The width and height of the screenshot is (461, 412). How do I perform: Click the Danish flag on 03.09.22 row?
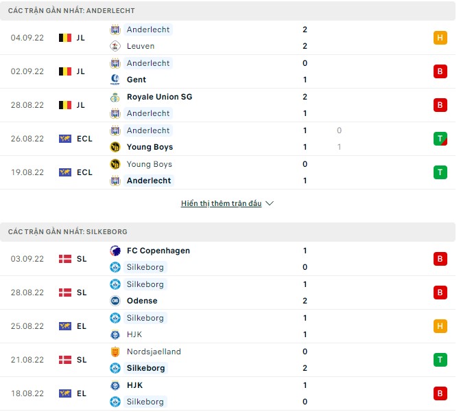tap(65, 259)
